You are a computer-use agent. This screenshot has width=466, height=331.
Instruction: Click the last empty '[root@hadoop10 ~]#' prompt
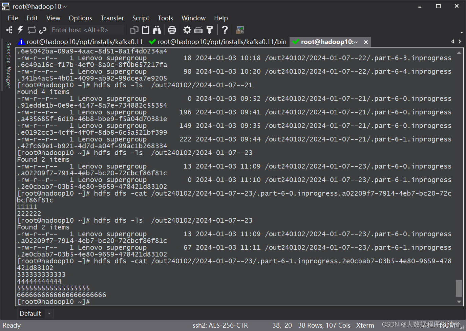pyautogui.click(x=54, y=302)
